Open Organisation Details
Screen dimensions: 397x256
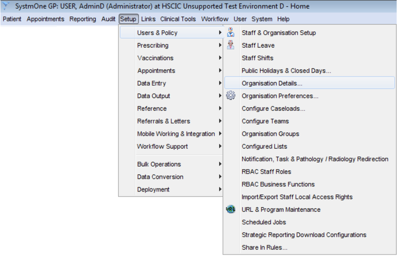click(309, 83)
